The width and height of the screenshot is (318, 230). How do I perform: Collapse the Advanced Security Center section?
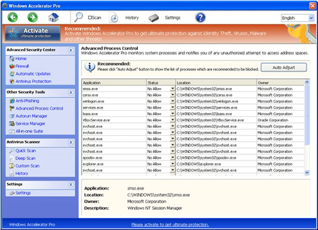[x=71, y=50]
